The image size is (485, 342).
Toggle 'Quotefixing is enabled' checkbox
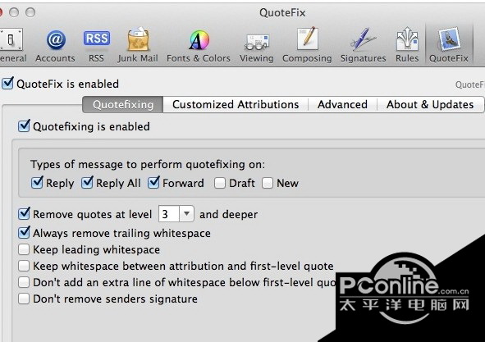coord(24,126)
